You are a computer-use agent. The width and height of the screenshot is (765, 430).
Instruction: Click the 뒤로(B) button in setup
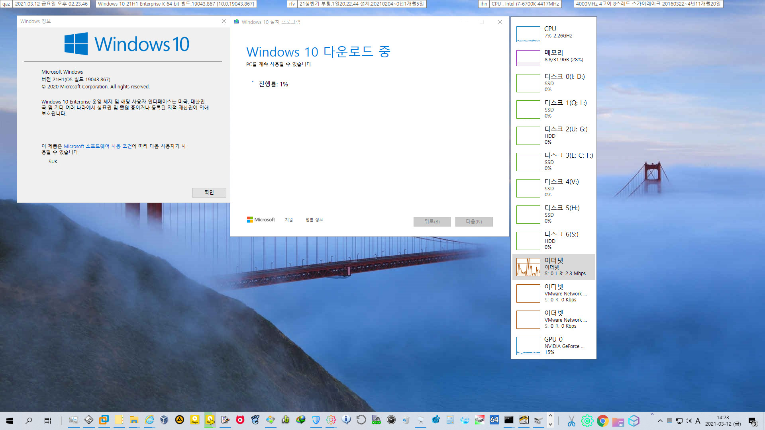[x=432, y=222]
